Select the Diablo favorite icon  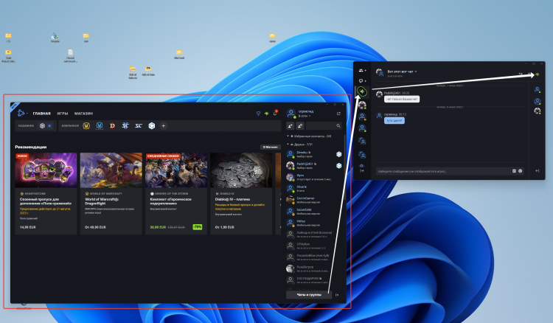coord(112,125)
